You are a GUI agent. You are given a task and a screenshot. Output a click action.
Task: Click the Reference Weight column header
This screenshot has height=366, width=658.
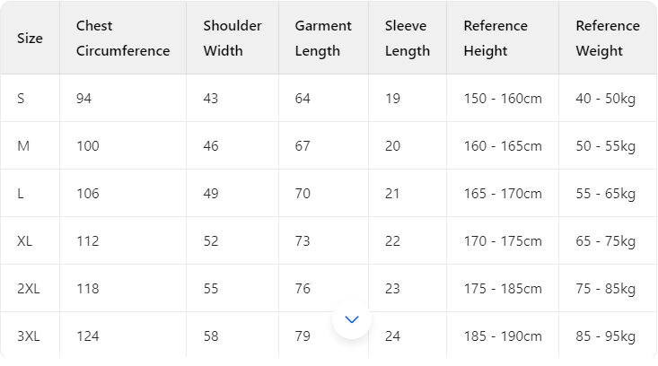(607, 39)
